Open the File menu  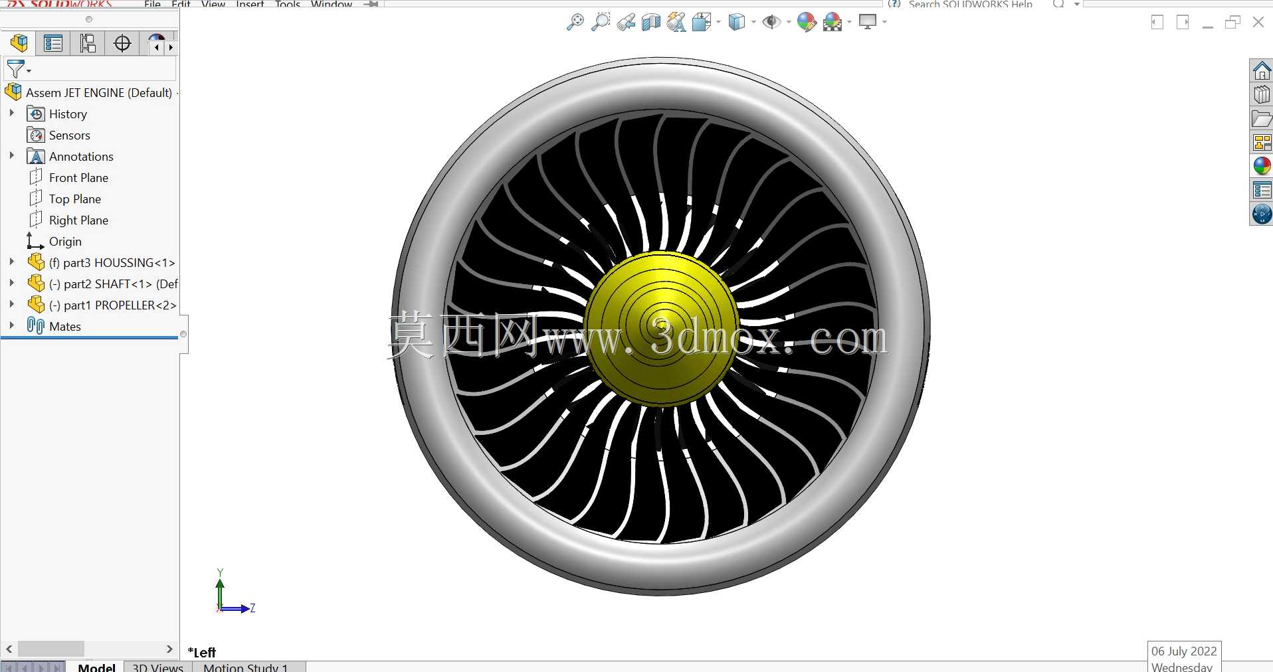click(152, 4)
